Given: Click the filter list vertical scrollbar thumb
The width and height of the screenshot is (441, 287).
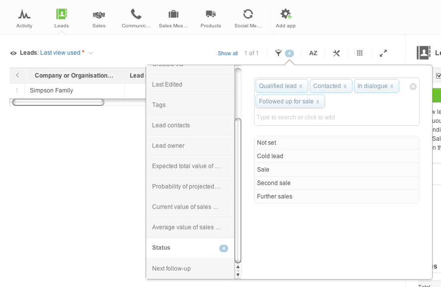Looking at the screenshot, I should tap(238, 191).
